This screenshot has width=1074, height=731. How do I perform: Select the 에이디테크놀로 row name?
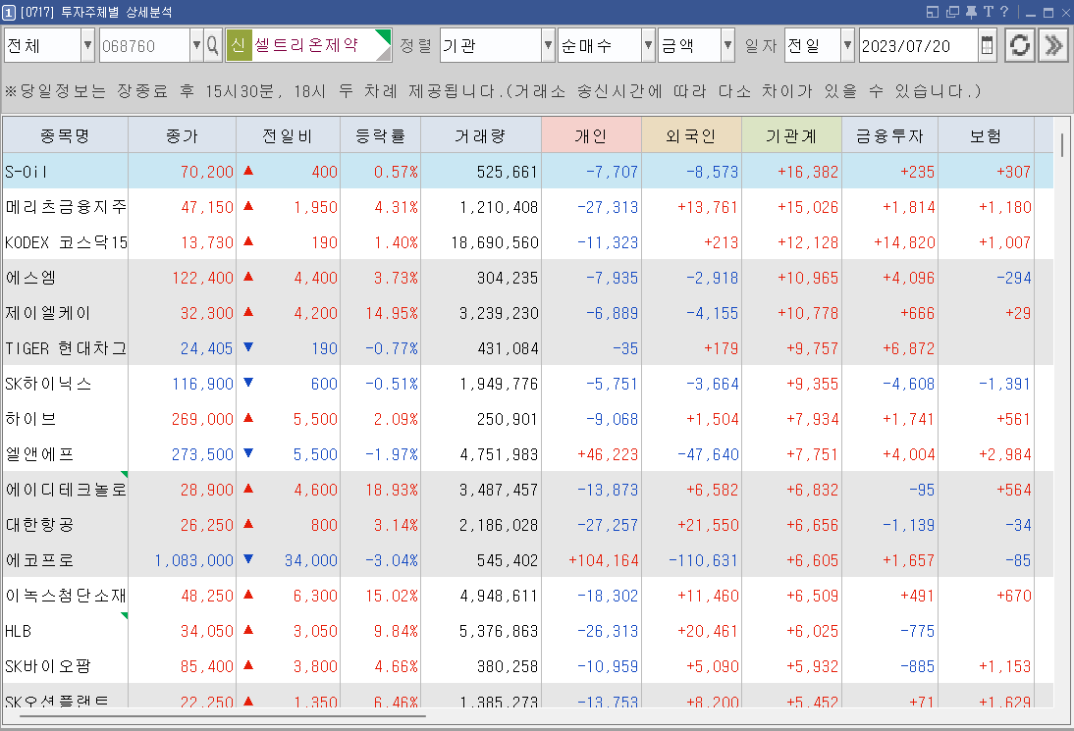coord(66,490)
